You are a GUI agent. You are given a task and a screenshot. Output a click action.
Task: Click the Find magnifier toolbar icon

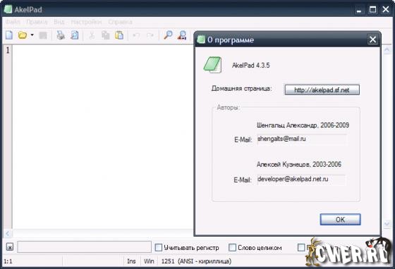(168, 35)
